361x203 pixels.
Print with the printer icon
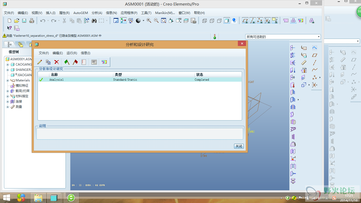[31, 21]
